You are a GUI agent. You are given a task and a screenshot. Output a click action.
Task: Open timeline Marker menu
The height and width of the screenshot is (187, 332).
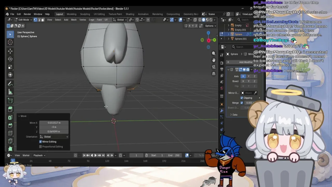26,155
